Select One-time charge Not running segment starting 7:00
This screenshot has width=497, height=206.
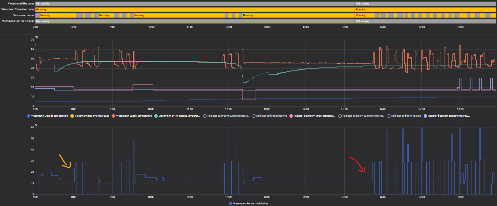coord(195,21)
